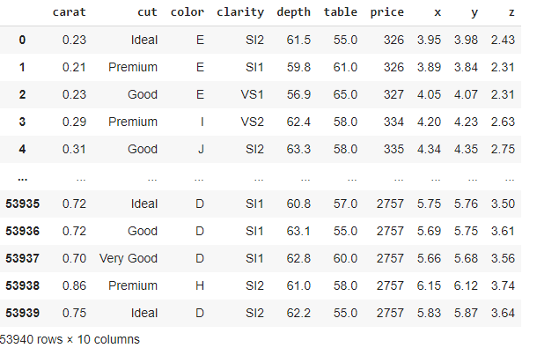Click the ellipsis row index
The width and height of the screenshot is (537, 348).
22,179
